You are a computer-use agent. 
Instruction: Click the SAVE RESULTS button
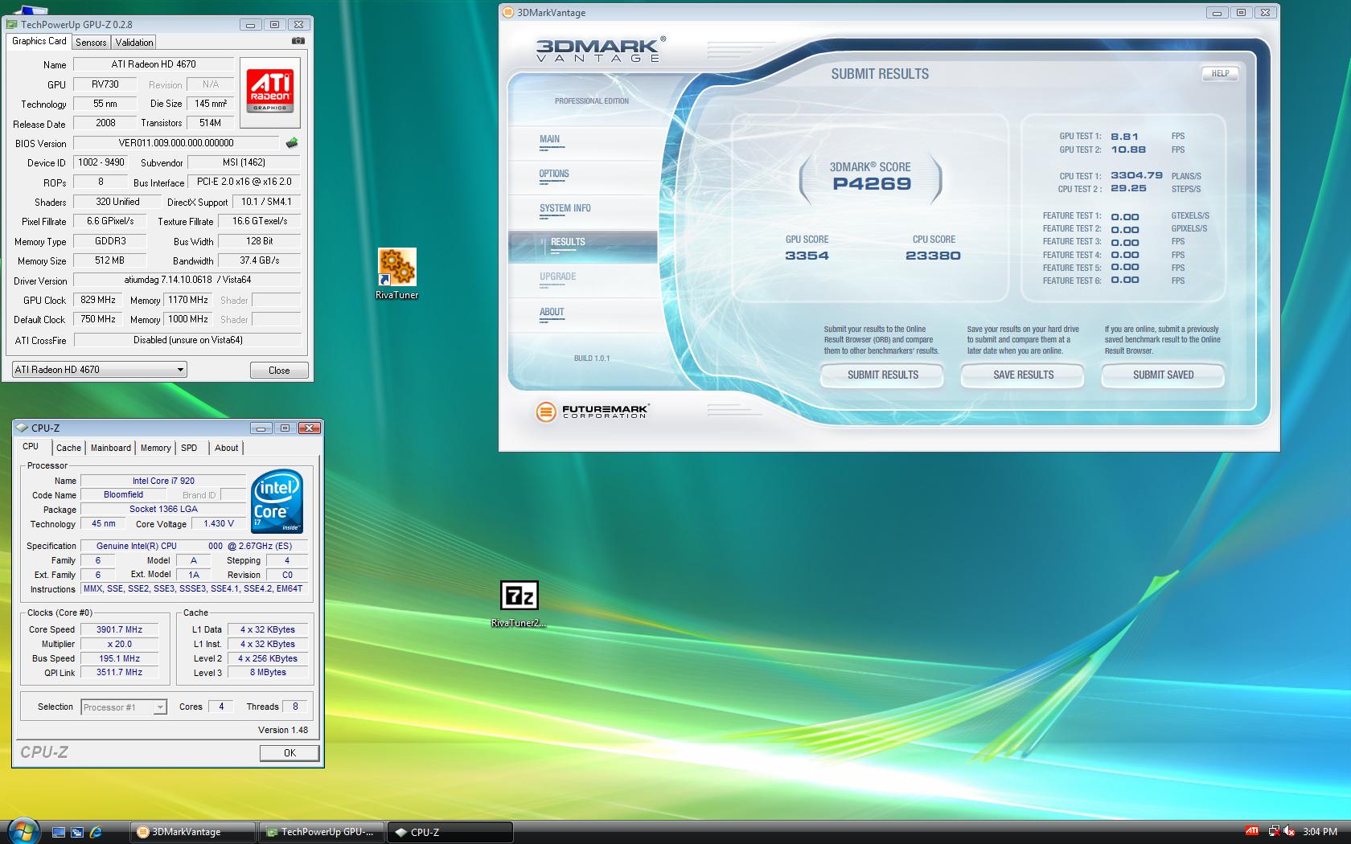point(1023,375)
